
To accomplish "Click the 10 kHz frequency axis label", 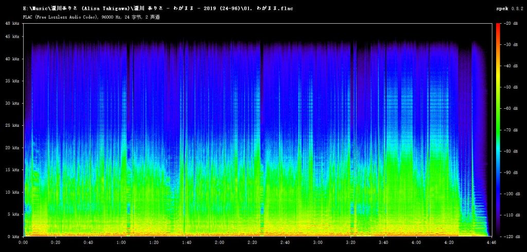I will [x=13, y=192].
